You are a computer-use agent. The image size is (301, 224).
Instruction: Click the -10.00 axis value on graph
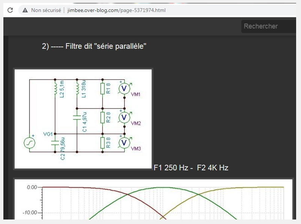[30, 213]
